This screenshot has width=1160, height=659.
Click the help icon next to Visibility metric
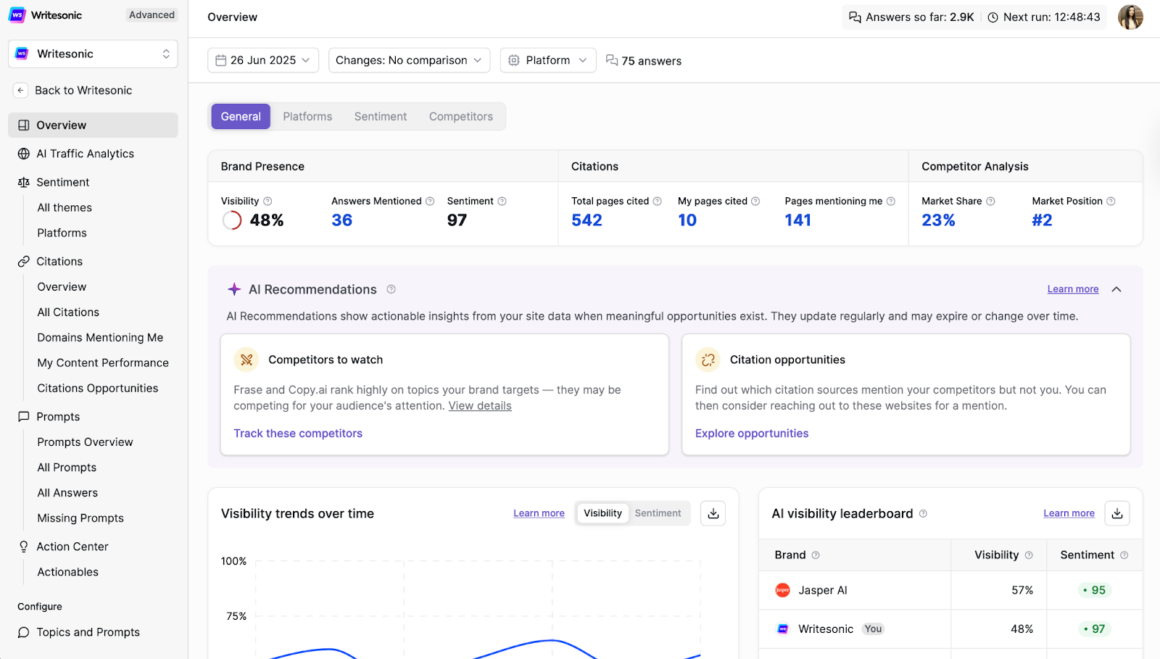point(268,202)
